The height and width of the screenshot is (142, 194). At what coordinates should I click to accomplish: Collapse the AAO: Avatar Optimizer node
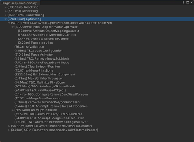(x=9, y=23)
